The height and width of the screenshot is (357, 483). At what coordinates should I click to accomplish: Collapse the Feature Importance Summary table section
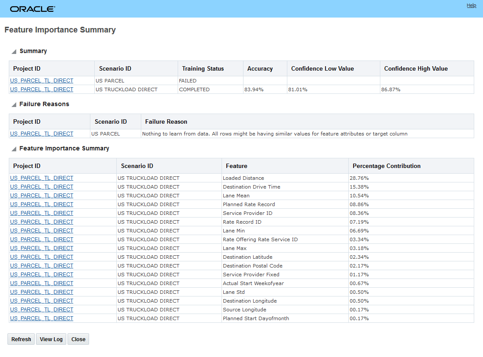point(14,149)
